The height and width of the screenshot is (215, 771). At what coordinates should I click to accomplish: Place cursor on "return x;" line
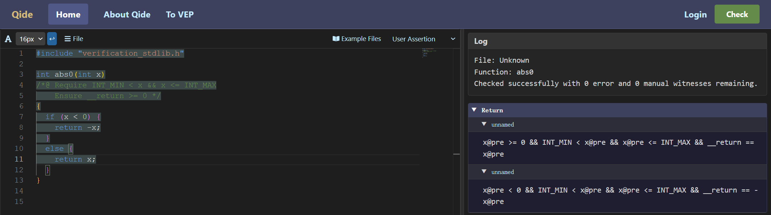[x=75, y=159]
